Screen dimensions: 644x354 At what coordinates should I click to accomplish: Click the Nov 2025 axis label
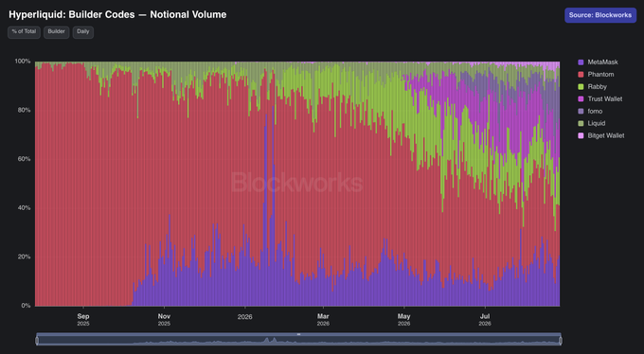tap(164, 320)
